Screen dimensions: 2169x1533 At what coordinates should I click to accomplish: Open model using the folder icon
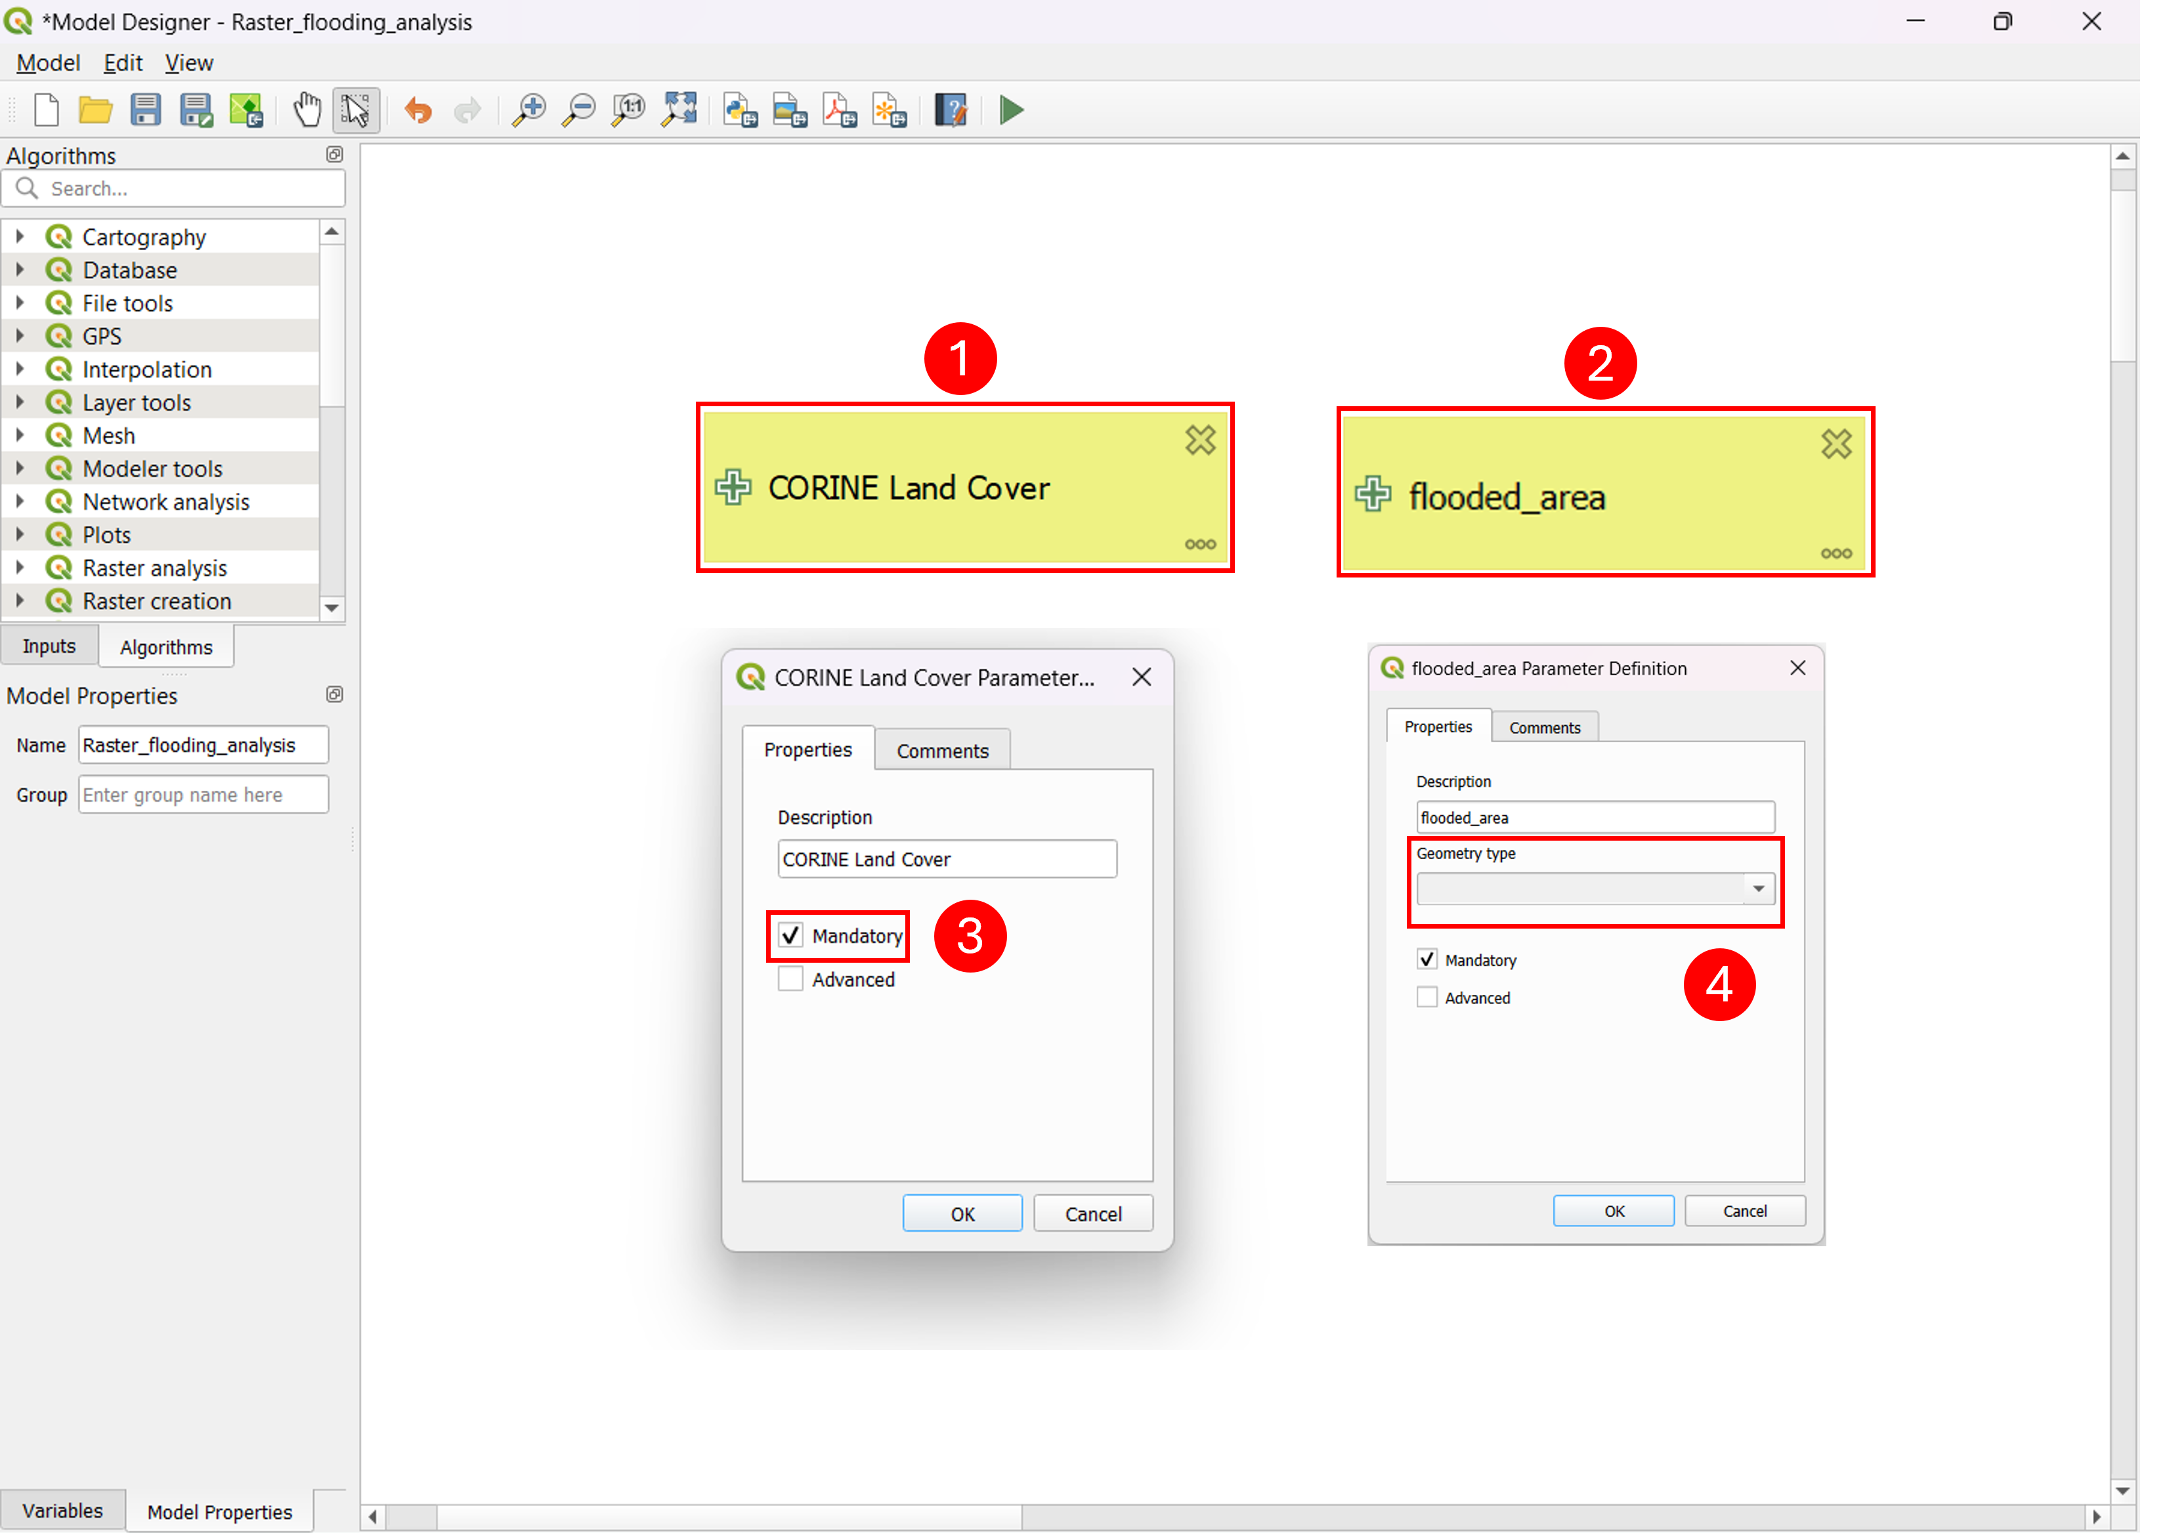[x=95, y=110]
